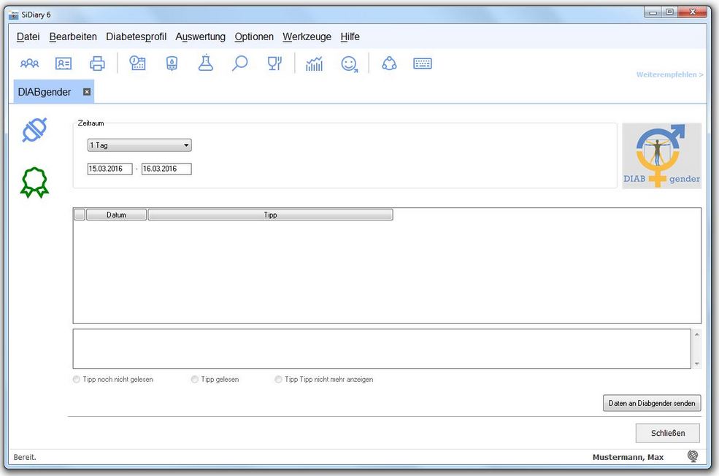Click the end date field 16.03.2016

pyautogui.click(x=166, y=169)
